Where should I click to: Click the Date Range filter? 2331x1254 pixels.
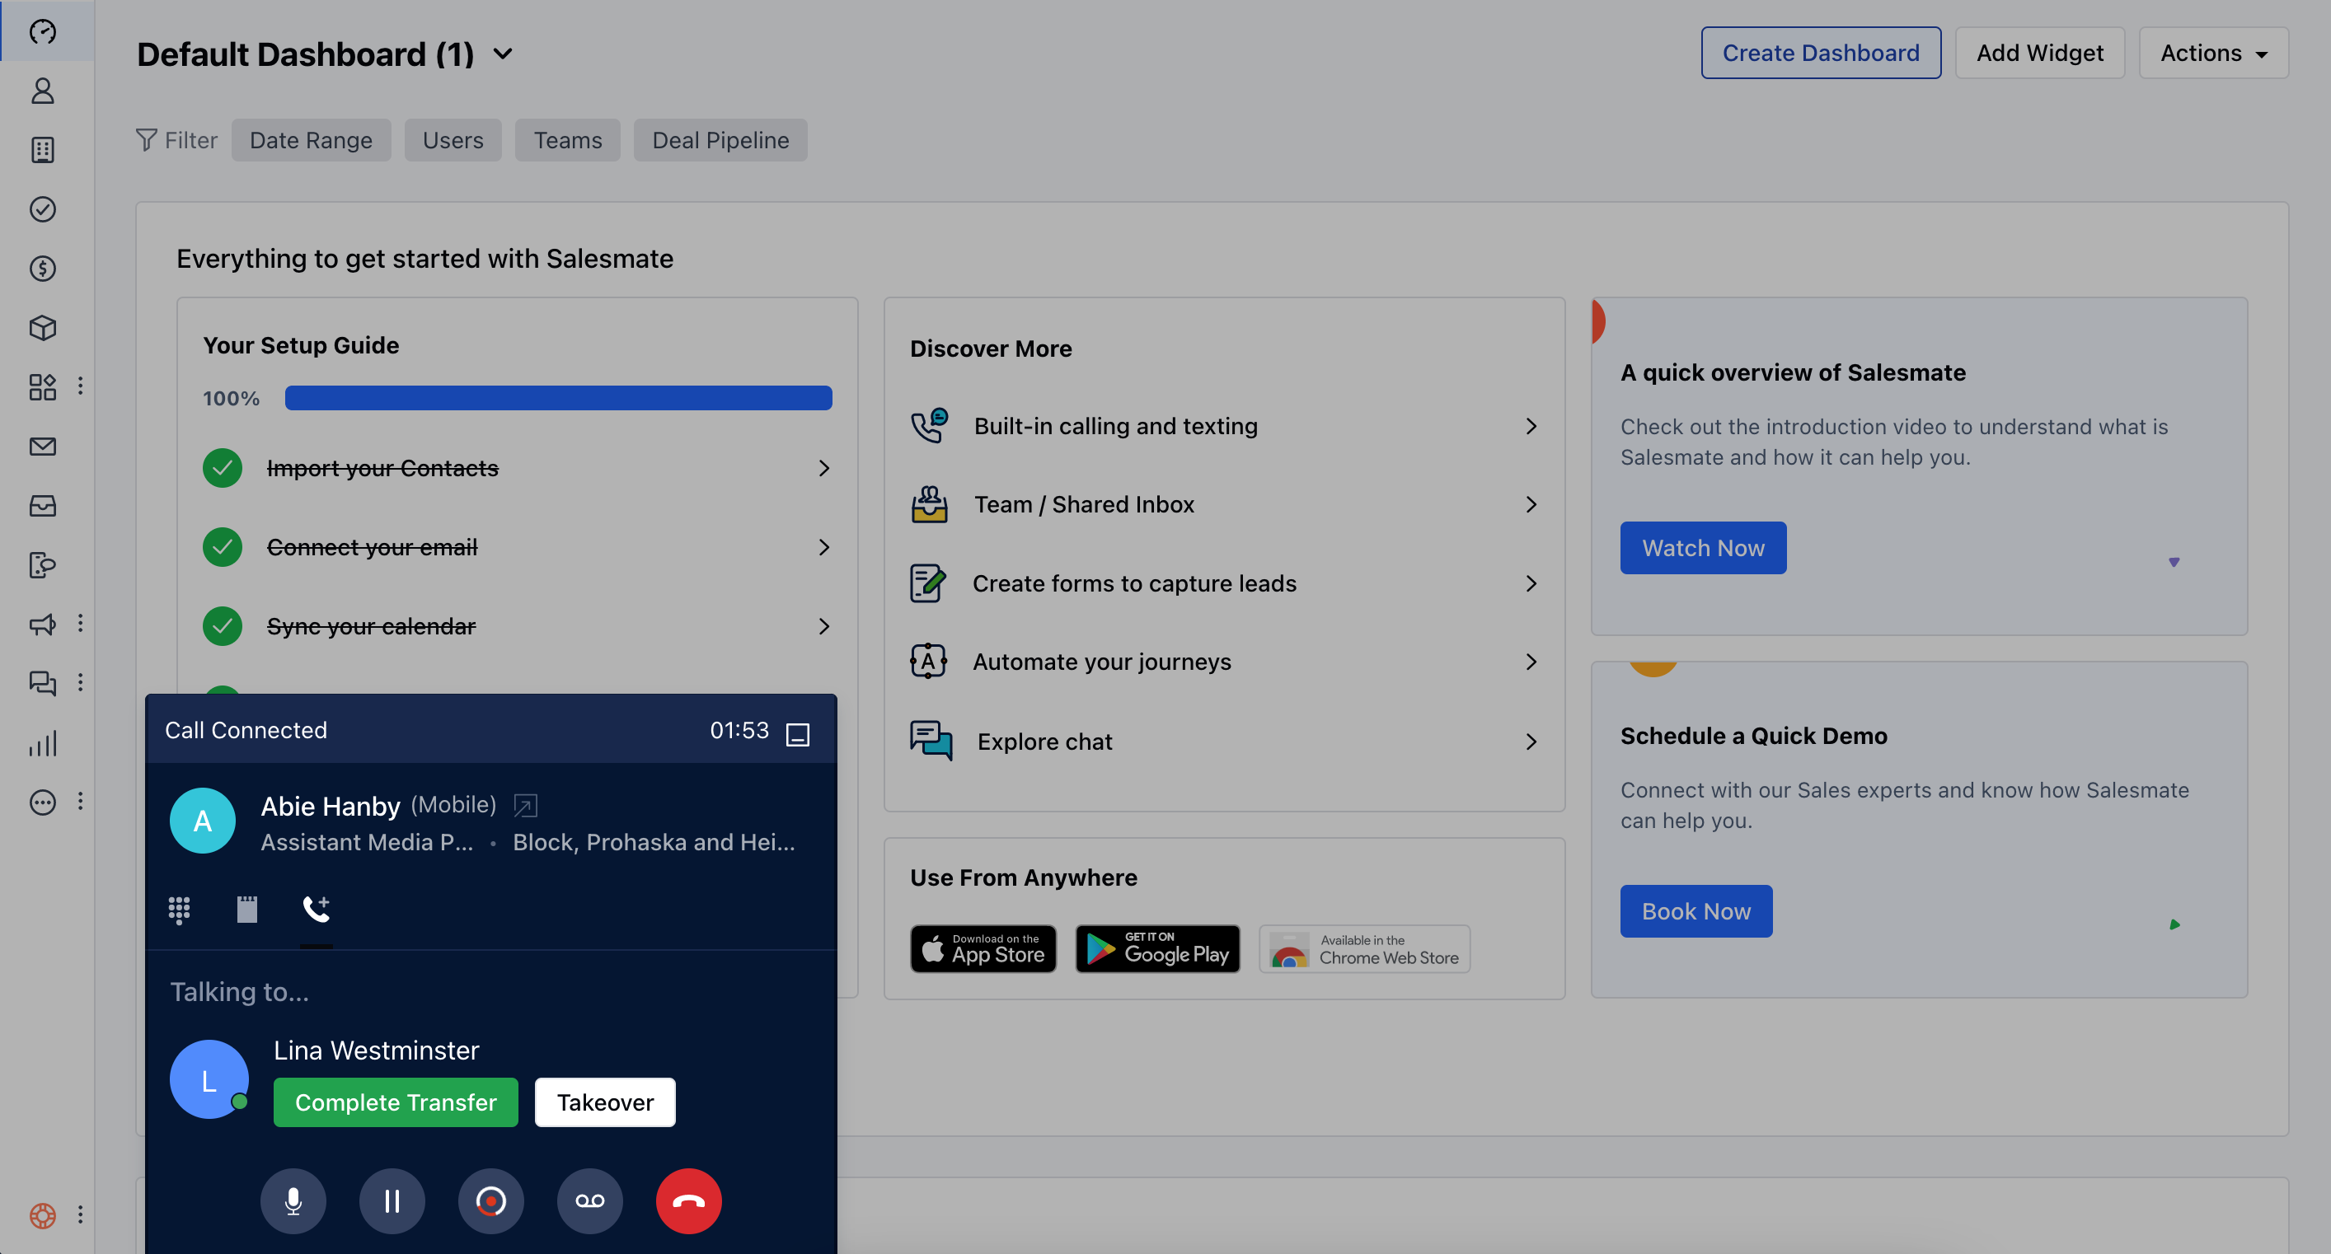point(311,140)
